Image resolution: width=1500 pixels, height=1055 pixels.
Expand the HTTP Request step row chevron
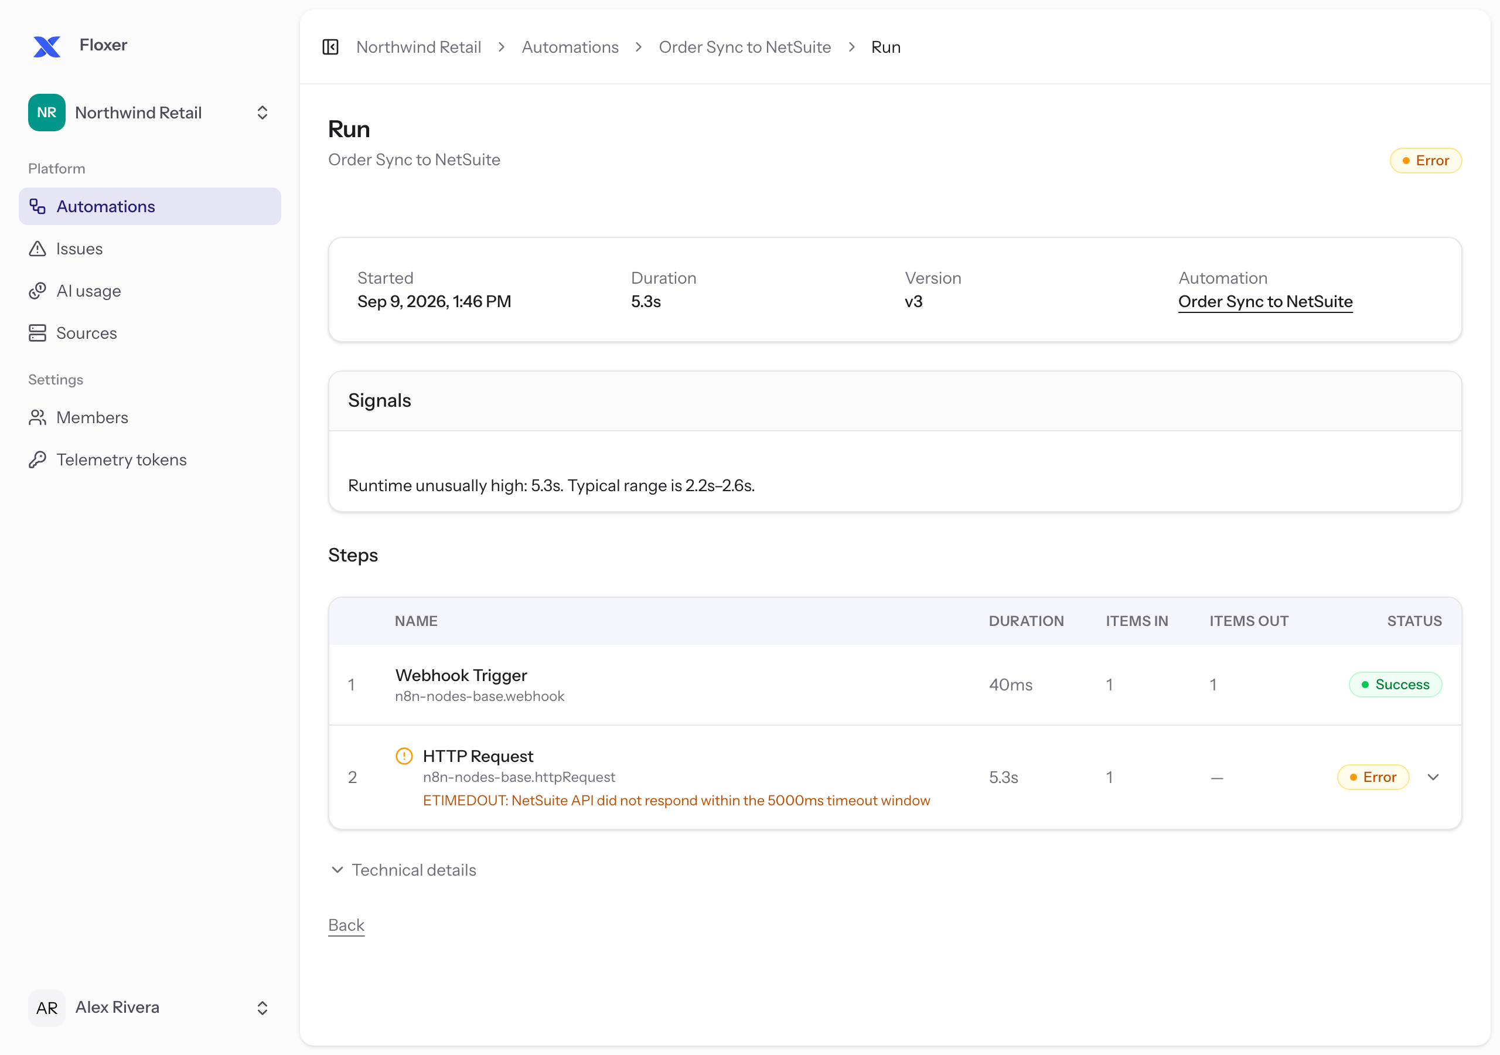(x=1433, y=777)
